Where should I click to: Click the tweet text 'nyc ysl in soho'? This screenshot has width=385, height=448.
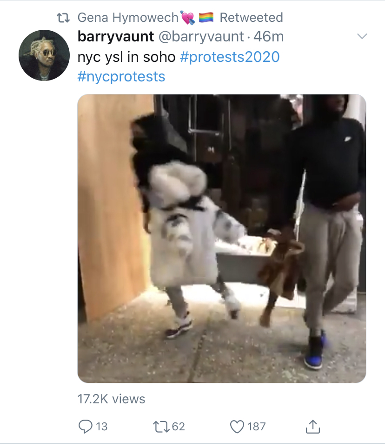(x=126, y=57)
